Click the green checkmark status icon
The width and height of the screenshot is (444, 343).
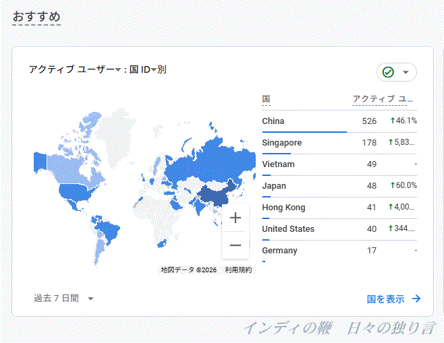point(388,72)
